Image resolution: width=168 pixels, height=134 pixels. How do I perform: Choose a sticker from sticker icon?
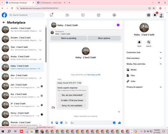click(x=61, y=123)
